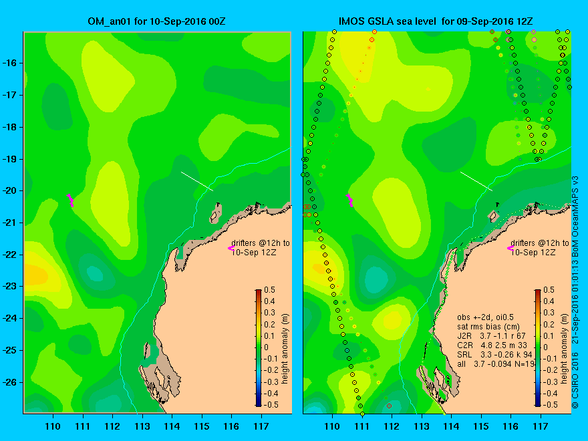Click latitude label -23
Screen dimensions: 588x441
10,286
